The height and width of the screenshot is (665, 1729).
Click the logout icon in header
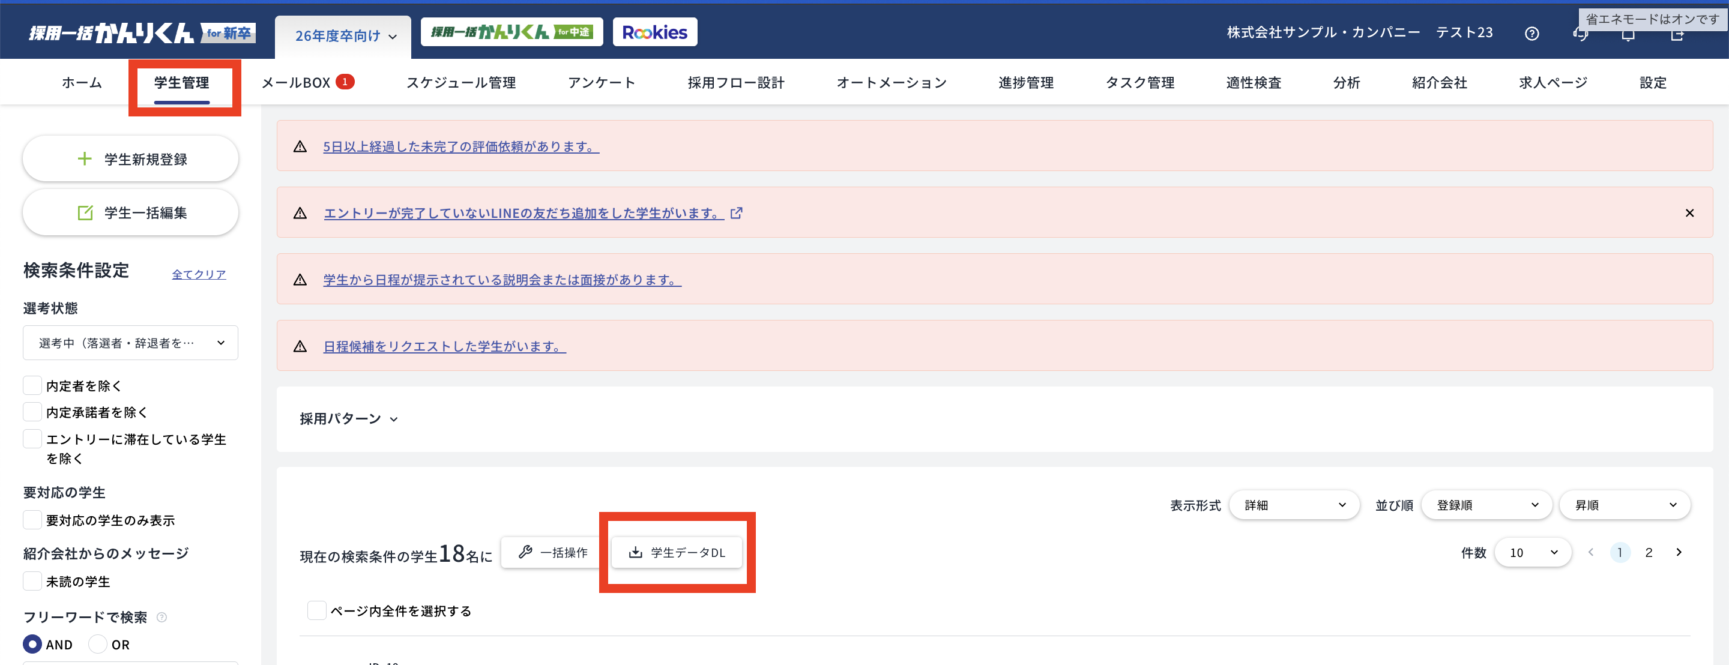click(1677, 35)
